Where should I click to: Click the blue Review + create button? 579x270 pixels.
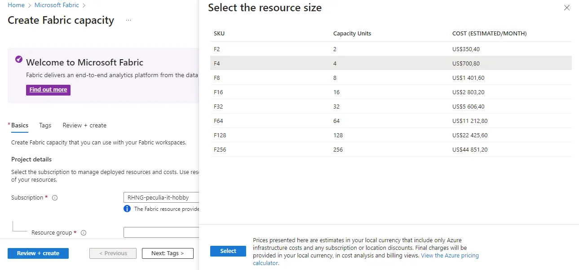tap(38, 253)
